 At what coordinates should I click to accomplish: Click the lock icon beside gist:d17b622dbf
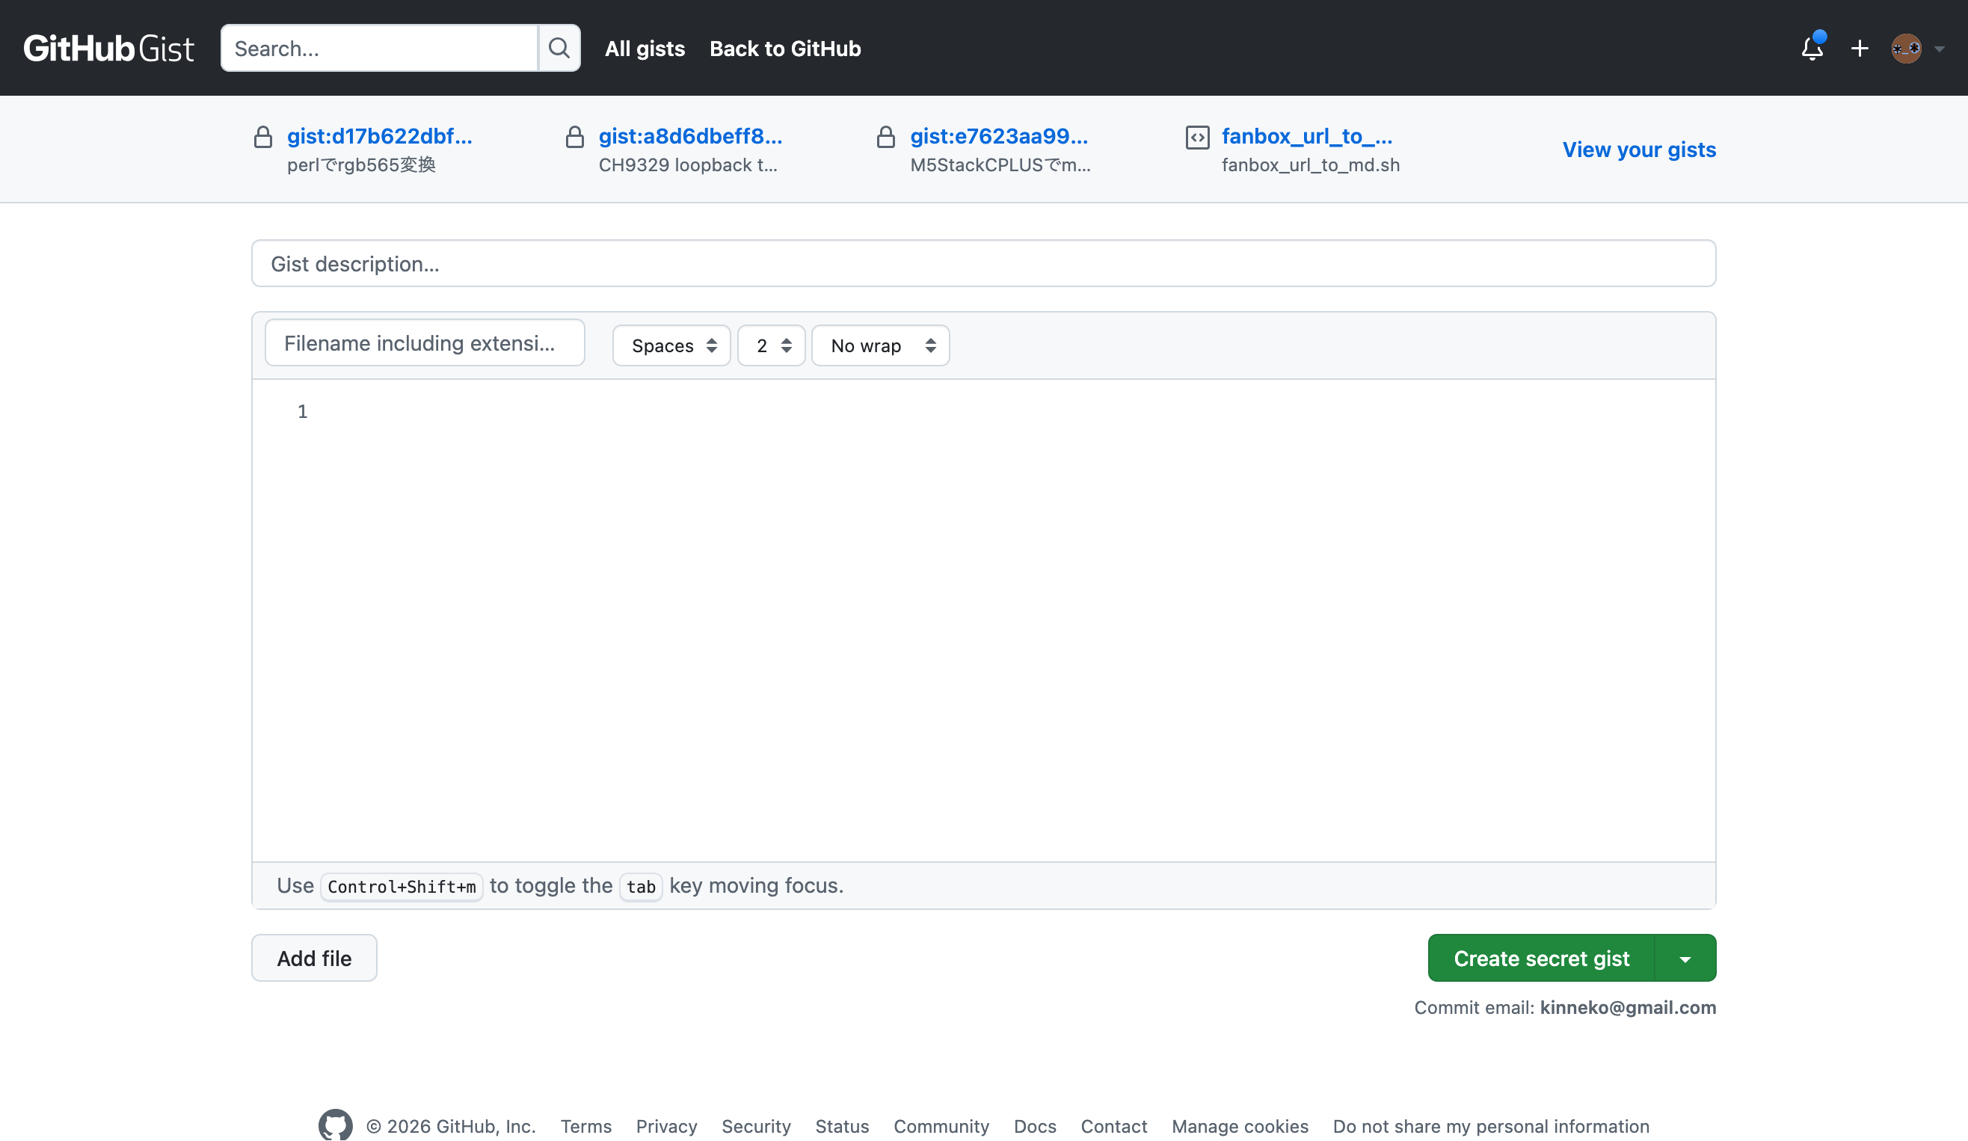tap(263, 138)
